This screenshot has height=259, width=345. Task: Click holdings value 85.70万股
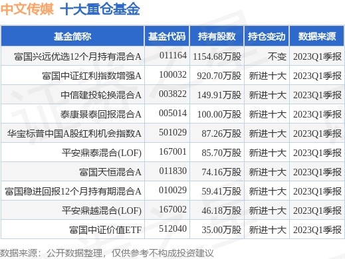point(221,153)
